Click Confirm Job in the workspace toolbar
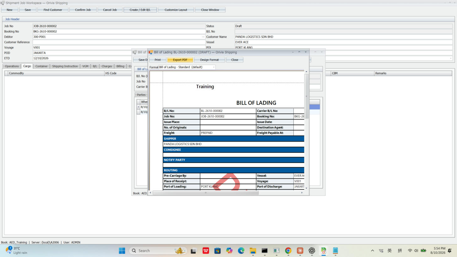The image size is (457, 257). pos(83,10)
